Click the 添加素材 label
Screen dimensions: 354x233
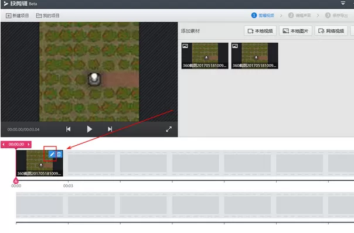(190, 31)
